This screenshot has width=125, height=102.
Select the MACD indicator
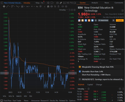(19, 96)
